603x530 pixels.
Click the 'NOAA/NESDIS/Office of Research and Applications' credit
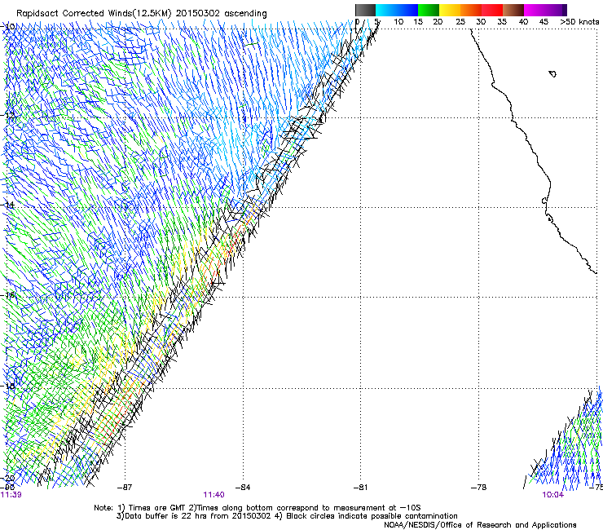coord(480,525)
